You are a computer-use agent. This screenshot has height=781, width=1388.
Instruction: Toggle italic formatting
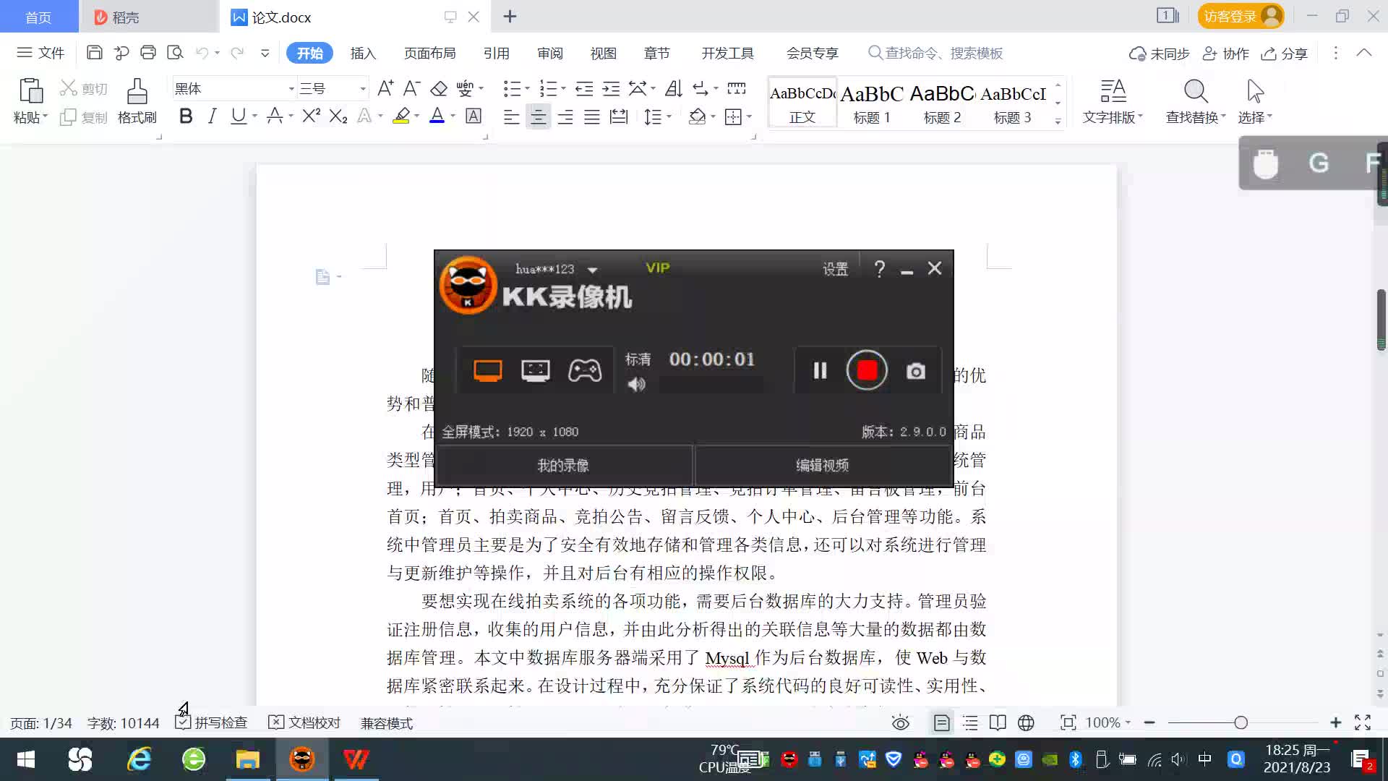click(x=212, y=116)
